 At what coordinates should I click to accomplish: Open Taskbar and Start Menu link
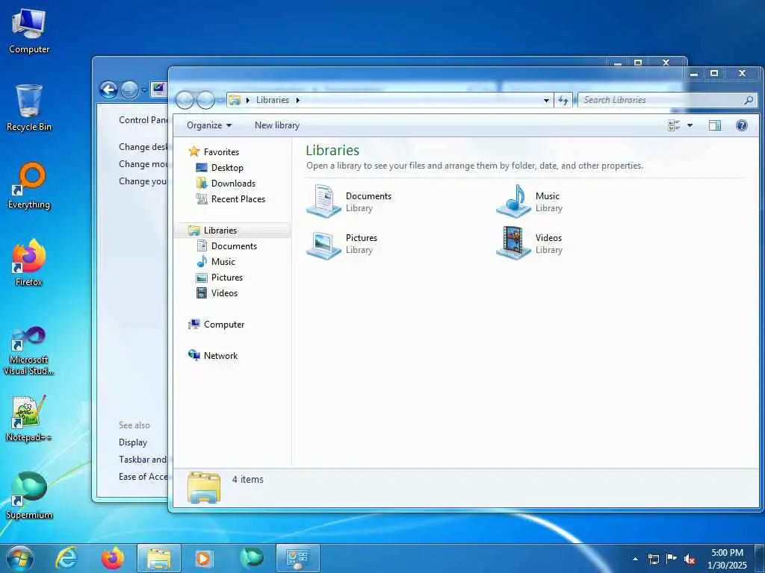coord(143,460)
